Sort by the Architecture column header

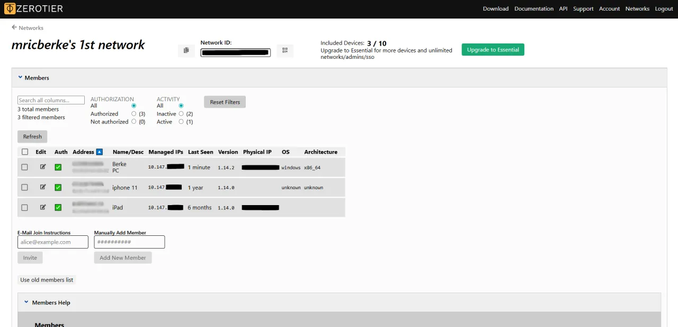point(320,152)
